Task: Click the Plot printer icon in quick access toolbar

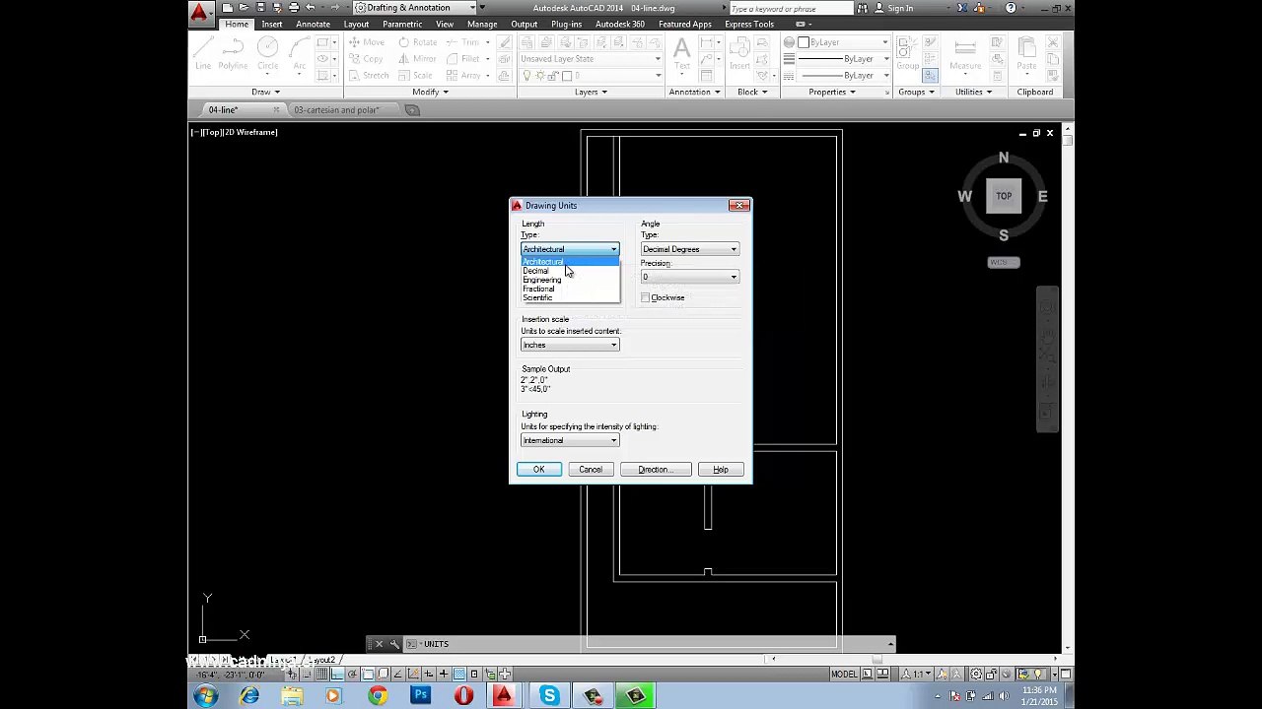Action: click(x=294, y=8)
